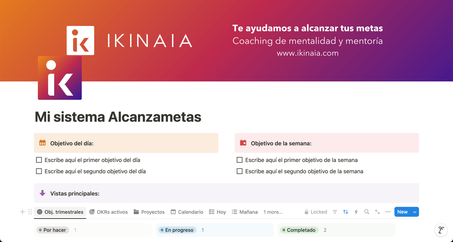Open the Calendario view tab
The width and height of the screenshot is (453, 242).
pyautogui.click(x=187, y=212)
